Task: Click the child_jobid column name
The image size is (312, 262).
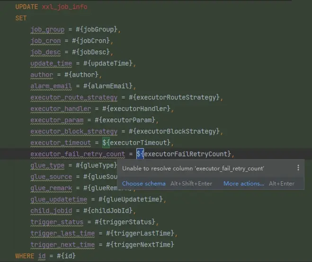Action: click(x=51, y=211)
